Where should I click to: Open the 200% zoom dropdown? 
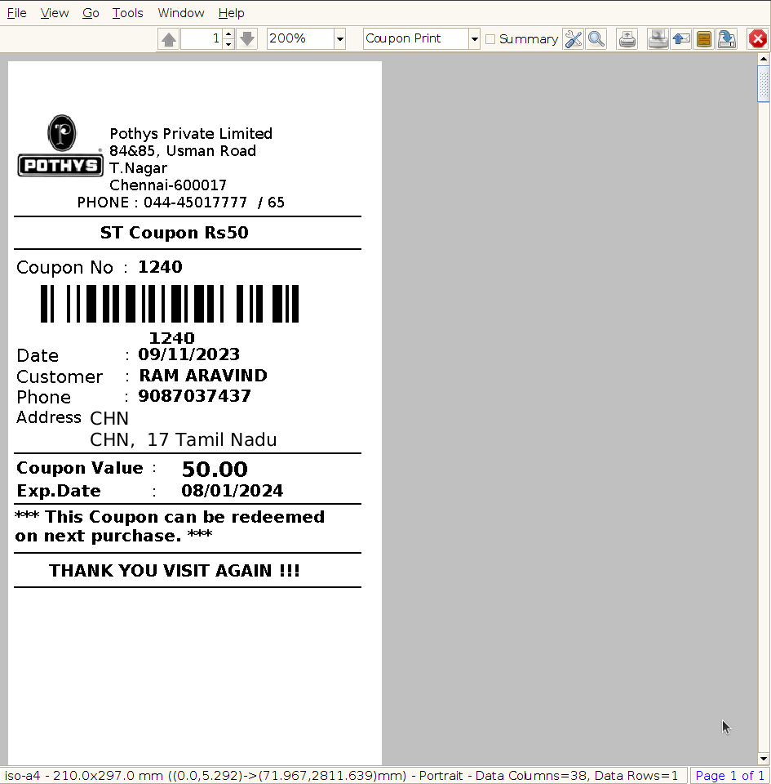339,39
